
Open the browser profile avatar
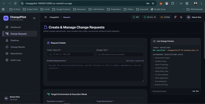[195, 3]
